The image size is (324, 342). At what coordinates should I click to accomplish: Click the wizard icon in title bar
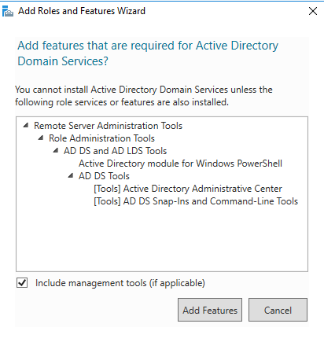(x=7, y=11)
